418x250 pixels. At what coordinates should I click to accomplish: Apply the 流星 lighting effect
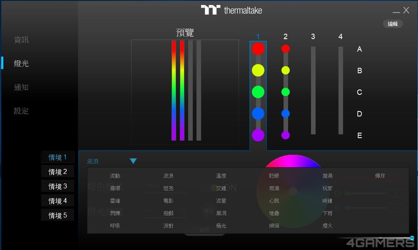coord(221,201)
